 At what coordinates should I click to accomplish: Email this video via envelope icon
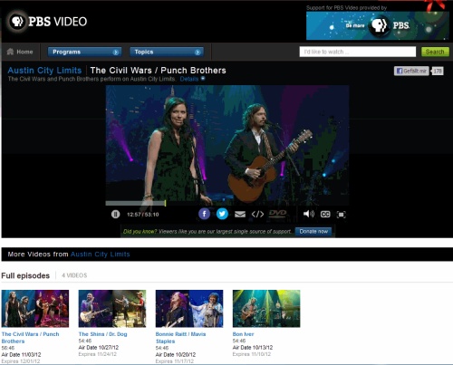(240, 215)
